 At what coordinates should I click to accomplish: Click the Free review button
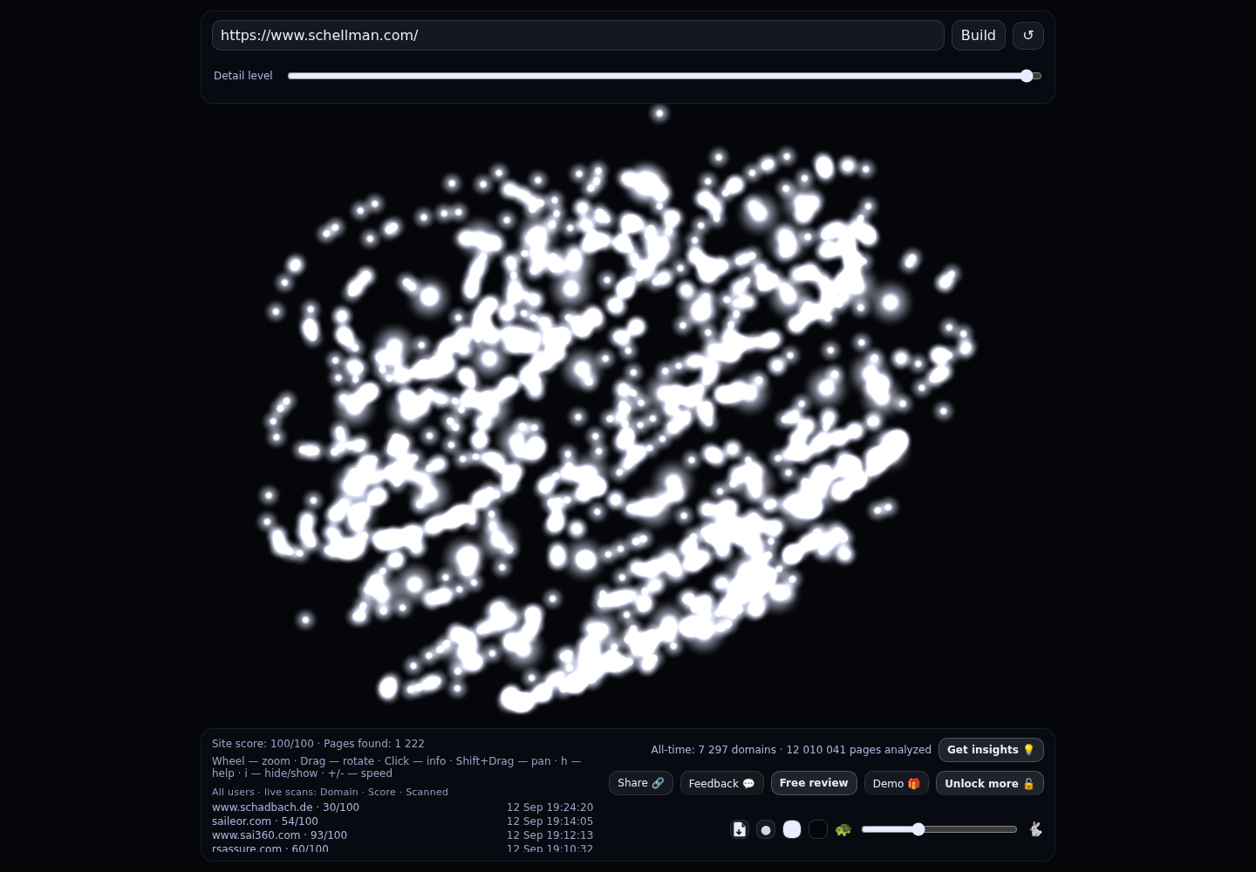[x=814, y=783]
